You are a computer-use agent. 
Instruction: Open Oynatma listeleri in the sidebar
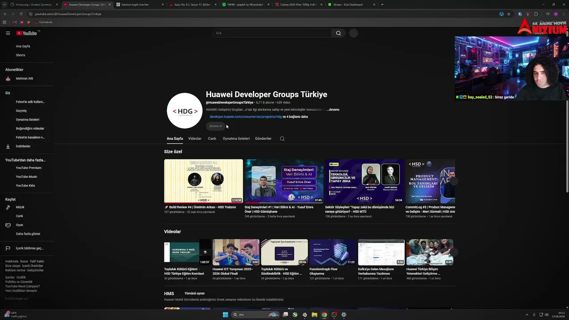tap(28, 120)
